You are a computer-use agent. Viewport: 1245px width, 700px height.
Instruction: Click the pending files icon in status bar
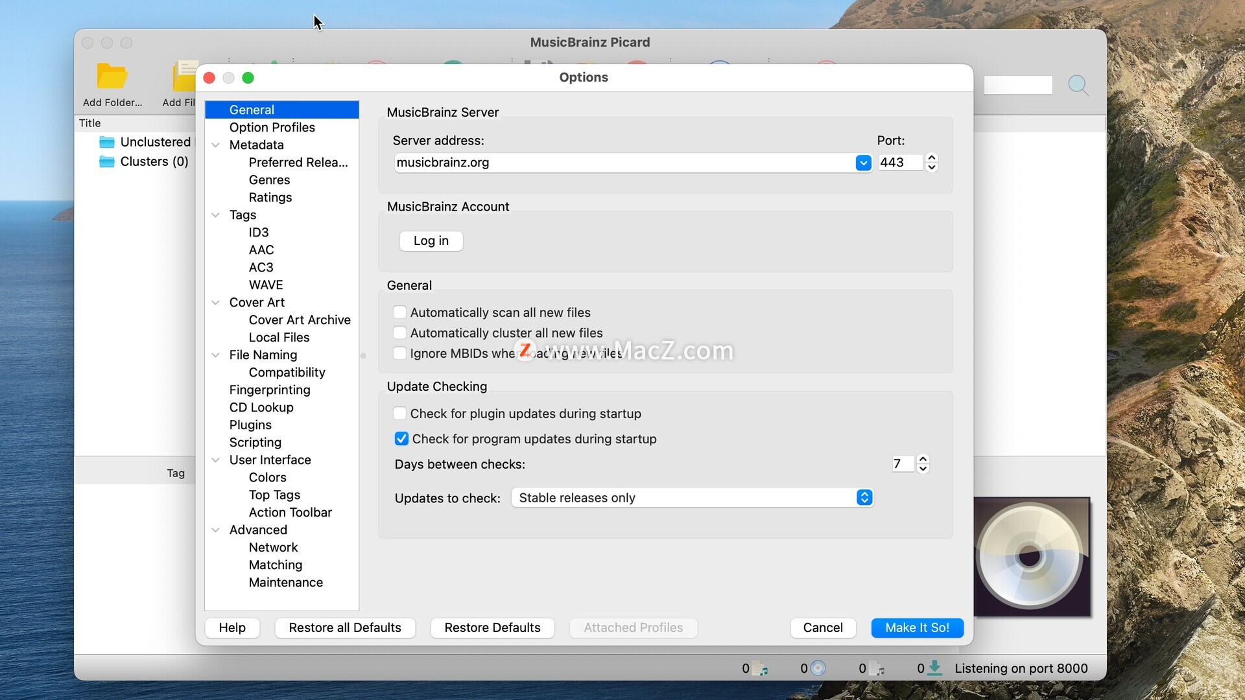(x=877, y=668)
